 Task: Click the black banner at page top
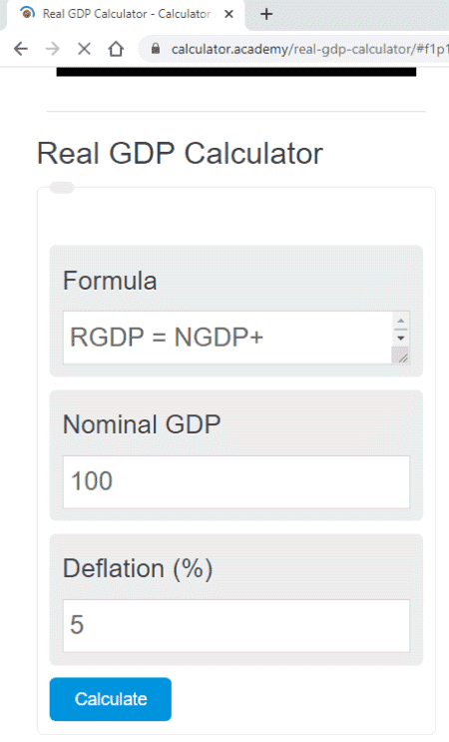click(236, 72)
